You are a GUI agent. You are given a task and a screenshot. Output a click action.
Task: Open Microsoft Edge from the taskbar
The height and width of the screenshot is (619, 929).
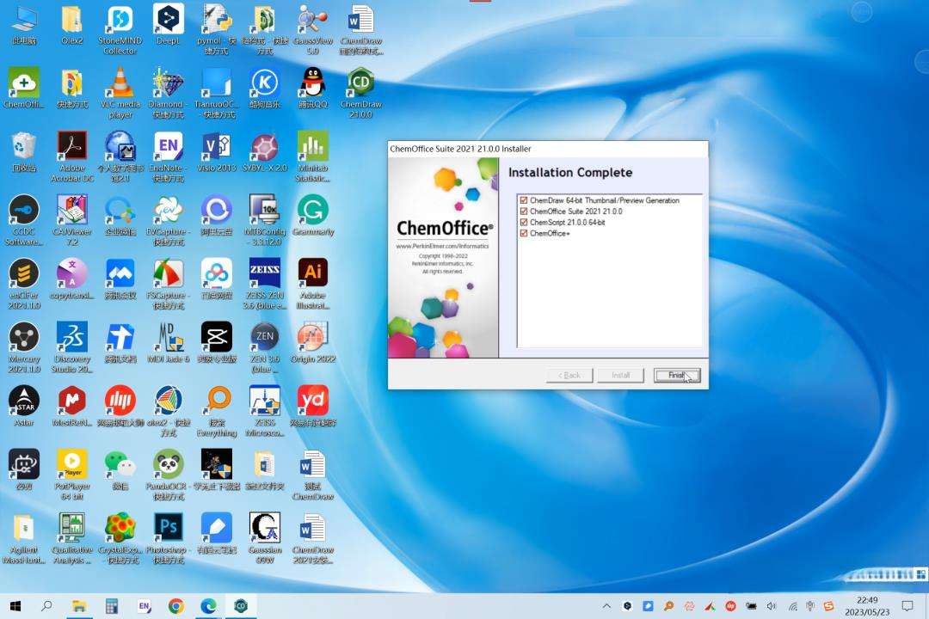pos(208,606)
